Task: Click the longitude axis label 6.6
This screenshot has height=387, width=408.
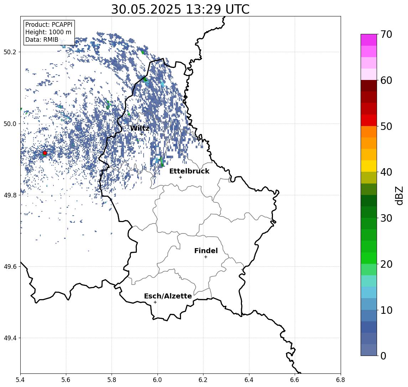Action: coord(295,380)
